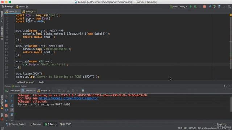Click the console vertical scrollbar
The width and height of the screenshot is (232, 130).
[x=231, y=104]
